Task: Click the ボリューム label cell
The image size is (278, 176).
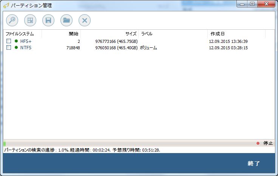Action: click(x=148, y=48)
